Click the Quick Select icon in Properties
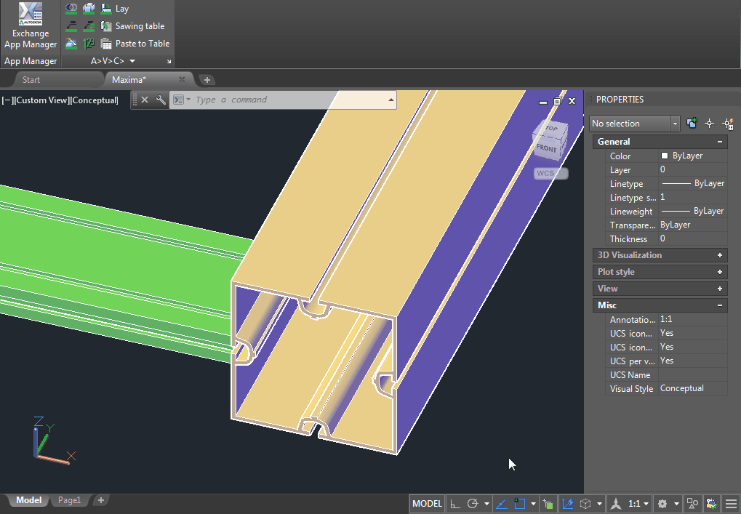This screenshot has height=514, width=741. [x=727, y=124]
